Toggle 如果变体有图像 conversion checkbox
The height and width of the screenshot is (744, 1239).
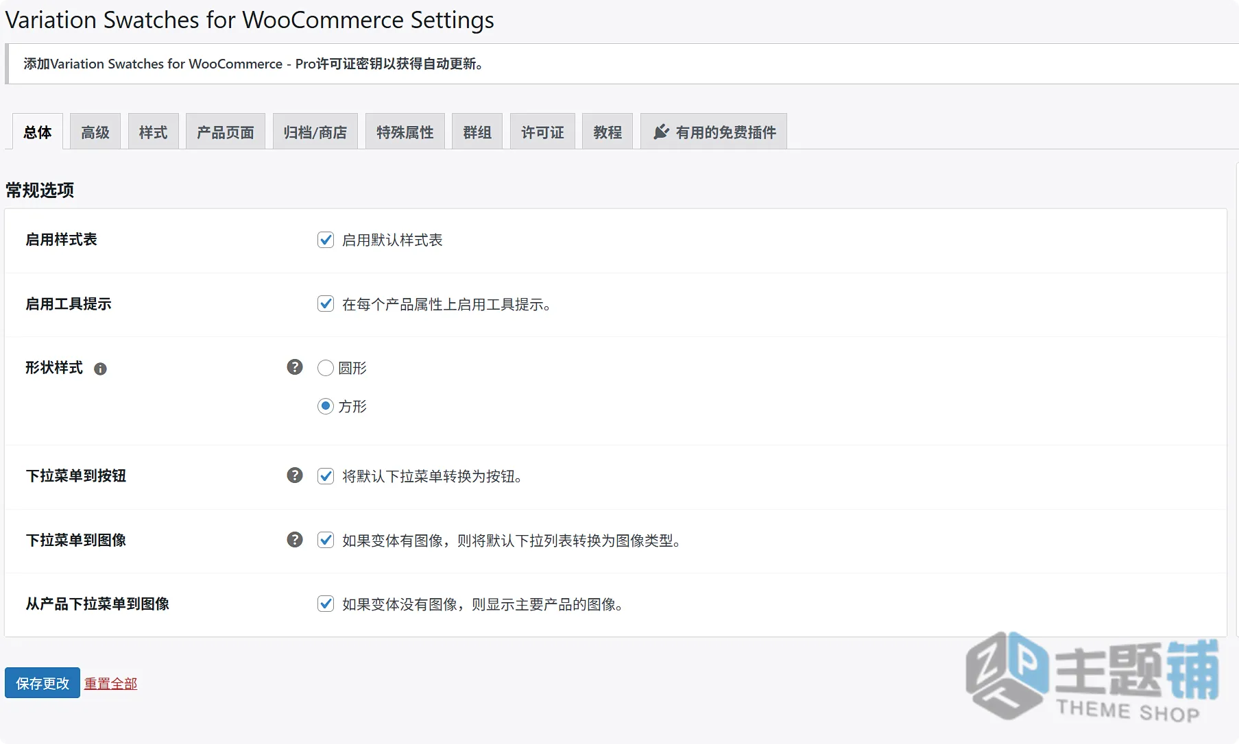point(326,540)
